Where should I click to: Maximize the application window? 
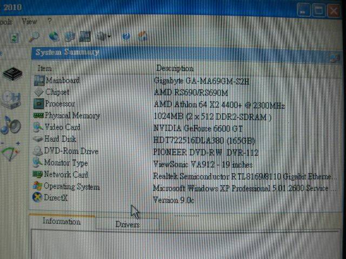[x=318, y=10]
